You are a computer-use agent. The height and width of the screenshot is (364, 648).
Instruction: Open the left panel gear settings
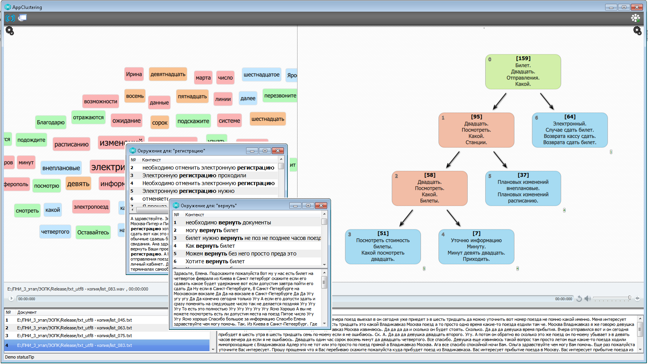point(10,31)
